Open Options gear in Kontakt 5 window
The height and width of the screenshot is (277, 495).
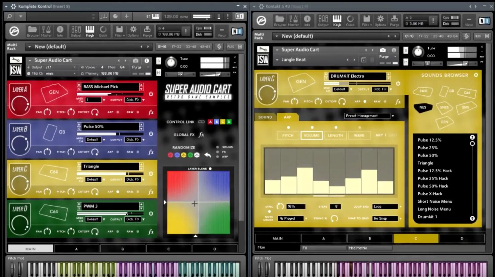click(x=380, y=21)
